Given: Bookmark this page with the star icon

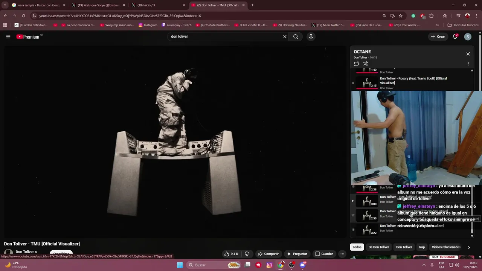Looking at the screenshot, I should click(x=401, y=16).
